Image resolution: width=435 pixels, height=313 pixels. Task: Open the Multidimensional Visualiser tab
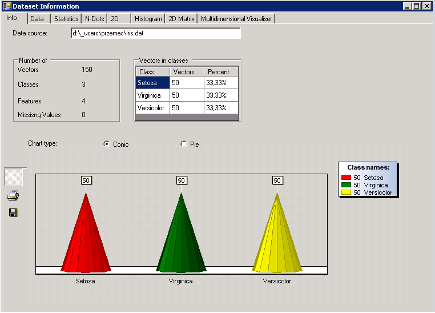coord(236,19)
